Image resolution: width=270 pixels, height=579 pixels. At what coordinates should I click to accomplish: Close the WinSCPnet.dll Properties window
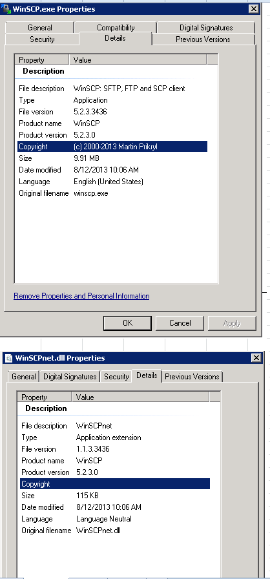coord(256,358)
